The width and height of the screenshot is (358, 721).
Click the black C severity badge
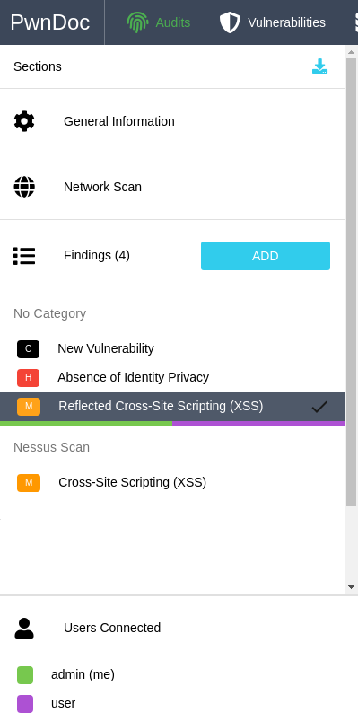click(28, 349)
